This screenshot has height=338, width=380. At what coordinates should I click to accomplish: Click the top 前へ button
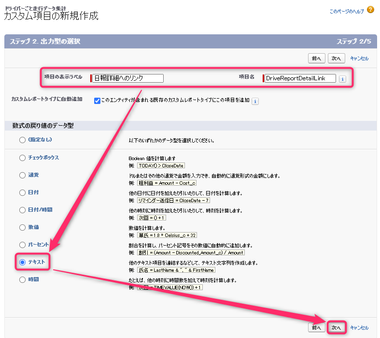316,59
